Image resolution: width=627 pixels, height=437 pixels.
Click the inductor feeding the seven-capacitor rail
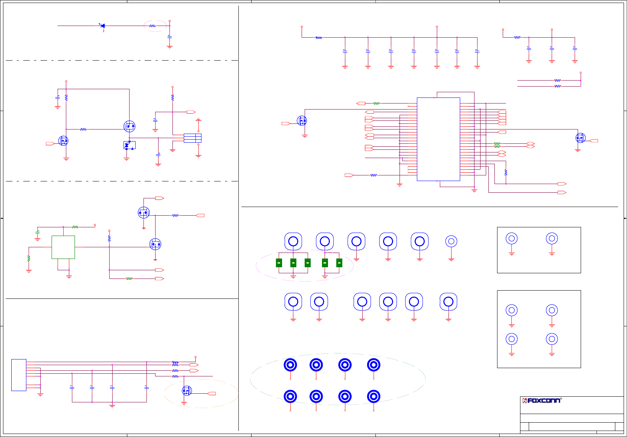319,38
